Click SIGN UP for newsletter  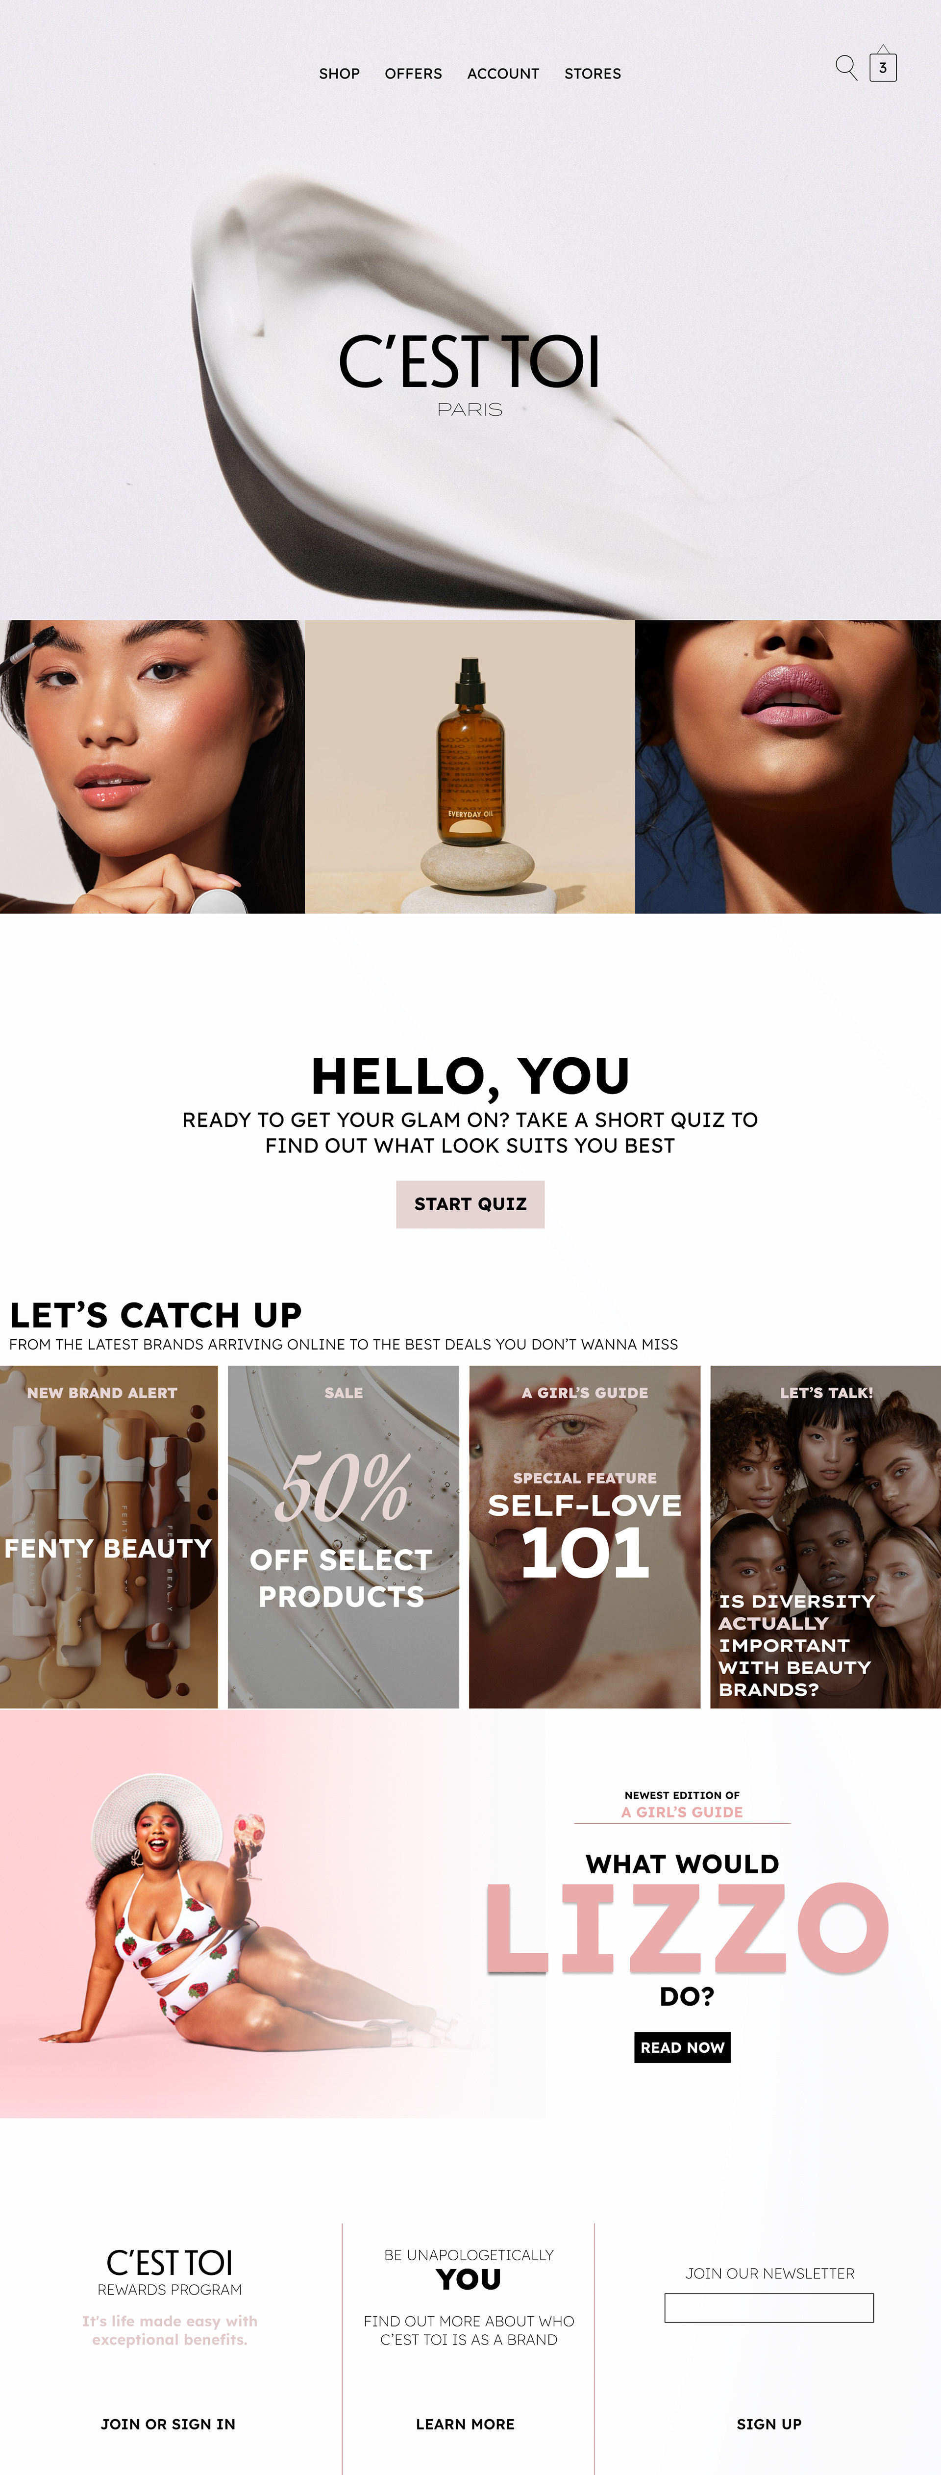pos(769,2424)
